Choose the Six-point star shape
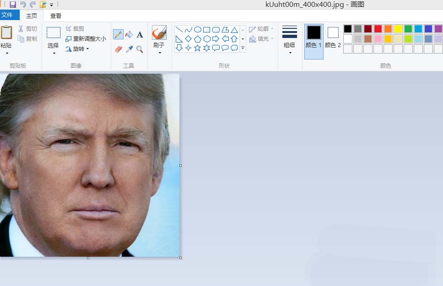This screenshot has height=286, width=443. (x=207, y=48)
